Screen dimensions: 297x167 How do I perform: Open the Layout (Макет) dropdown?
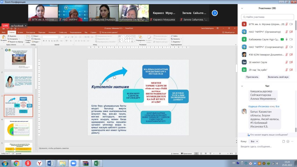pyautogui.click(x=35, y=36)
